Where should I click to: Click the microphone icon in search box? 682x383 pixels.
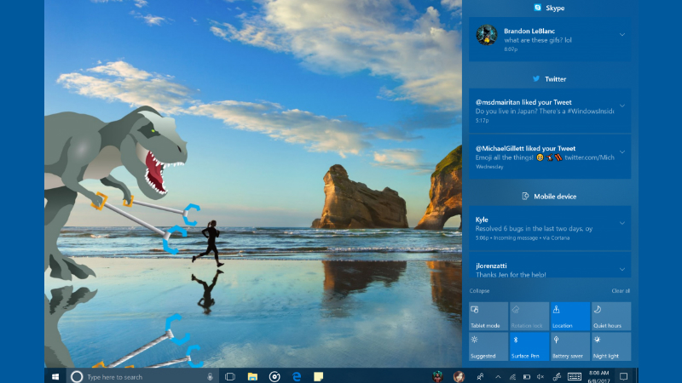210,375
